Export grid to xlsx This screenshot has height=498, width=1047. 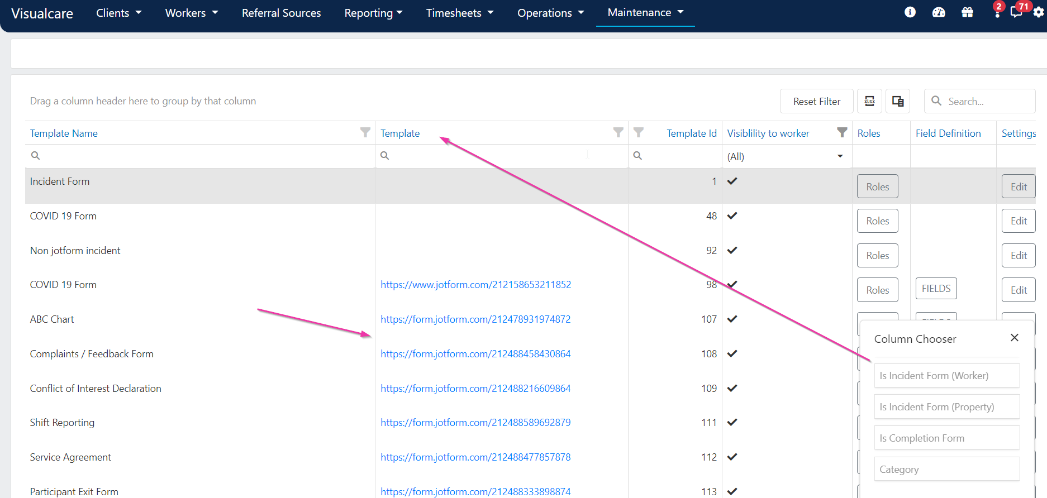coord(870,101)
